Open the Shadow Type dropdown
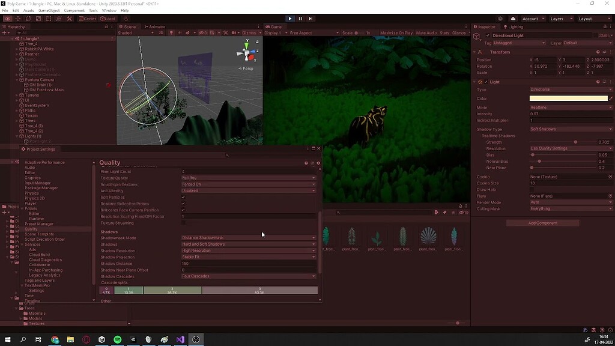This screenshot has width=615, height=346. pos(571,129)
